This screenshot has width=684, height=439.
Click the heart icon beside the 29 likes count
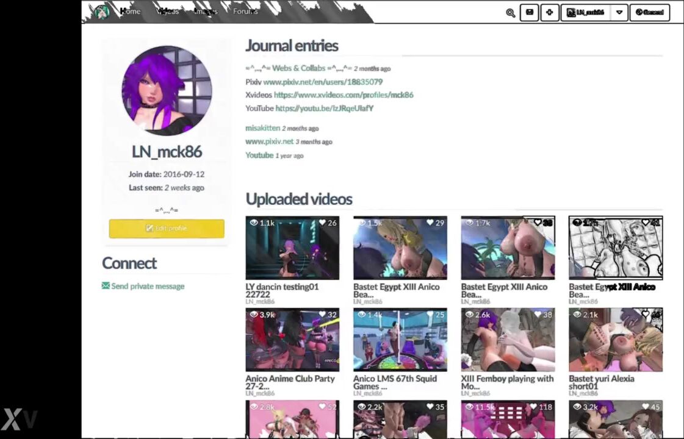pos(430,223)
